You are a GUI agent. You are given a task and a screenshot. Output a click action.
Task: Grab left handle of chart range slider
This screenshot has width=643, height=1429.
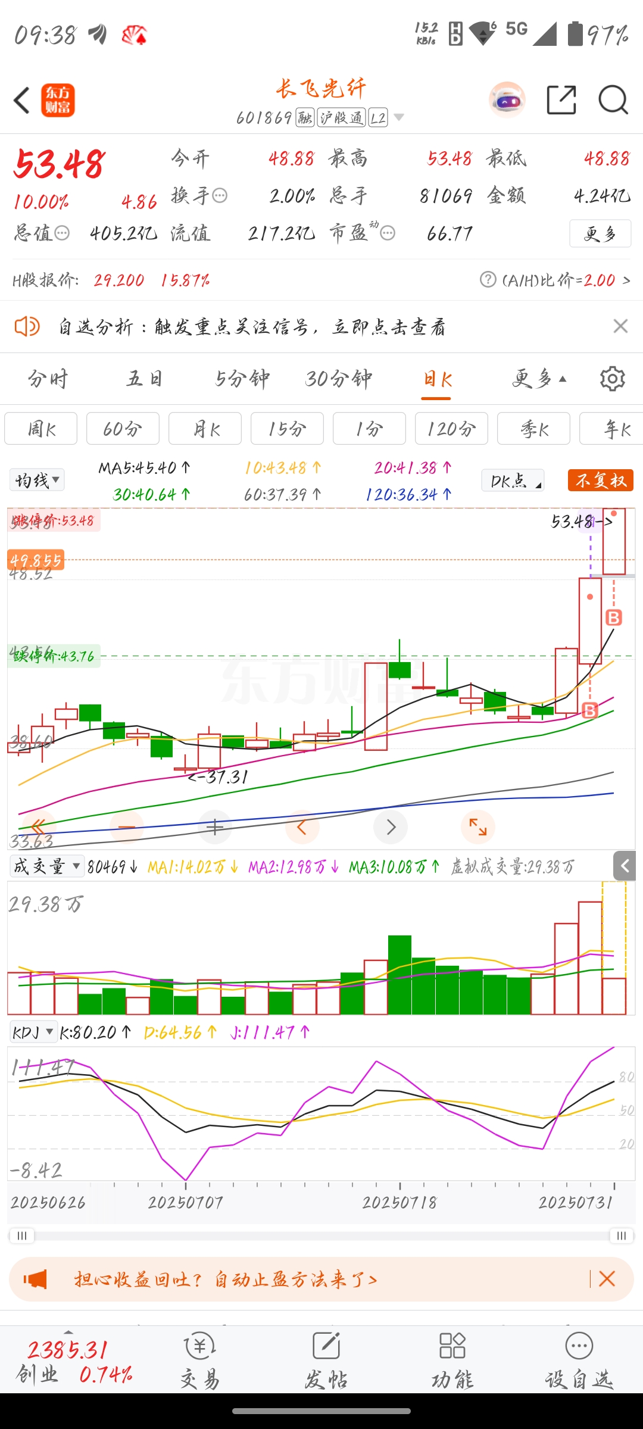pos(22,1235)
